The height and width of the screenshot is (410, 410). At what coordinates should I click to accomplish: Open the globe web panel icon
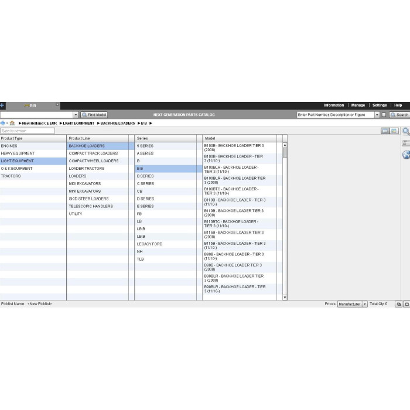coord(406,155)
